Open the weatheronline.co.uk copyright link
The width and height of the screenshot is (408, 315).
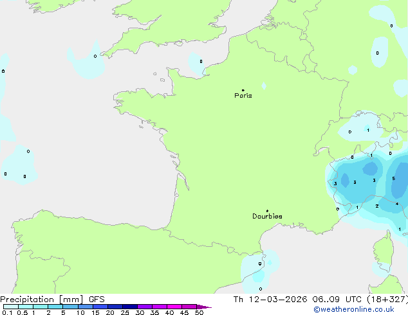354,309
